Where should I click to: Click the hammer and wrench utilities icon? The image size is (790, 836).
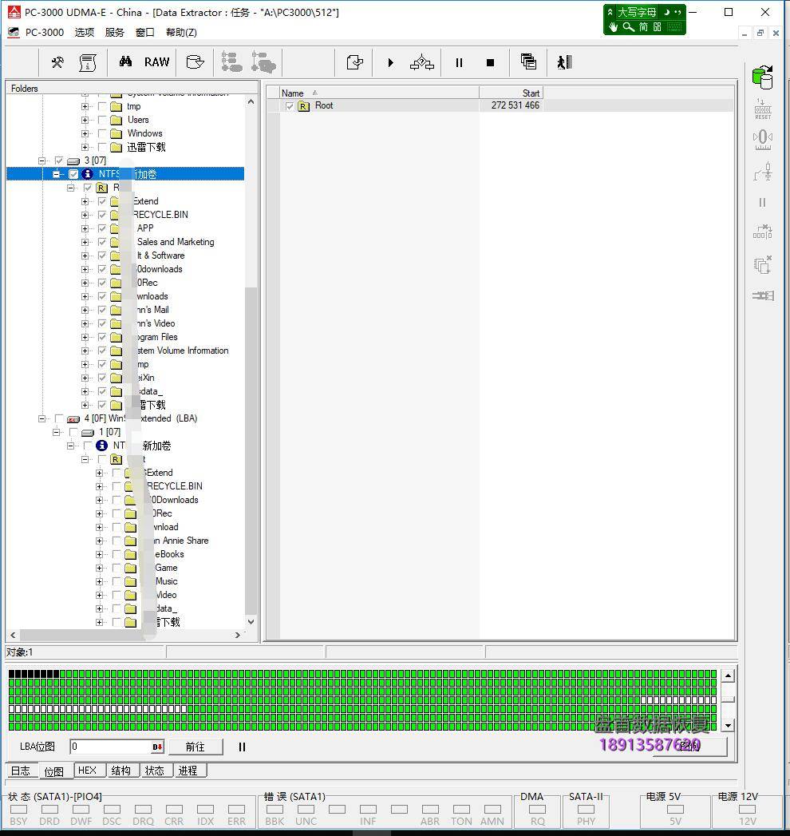click(57, 62)
